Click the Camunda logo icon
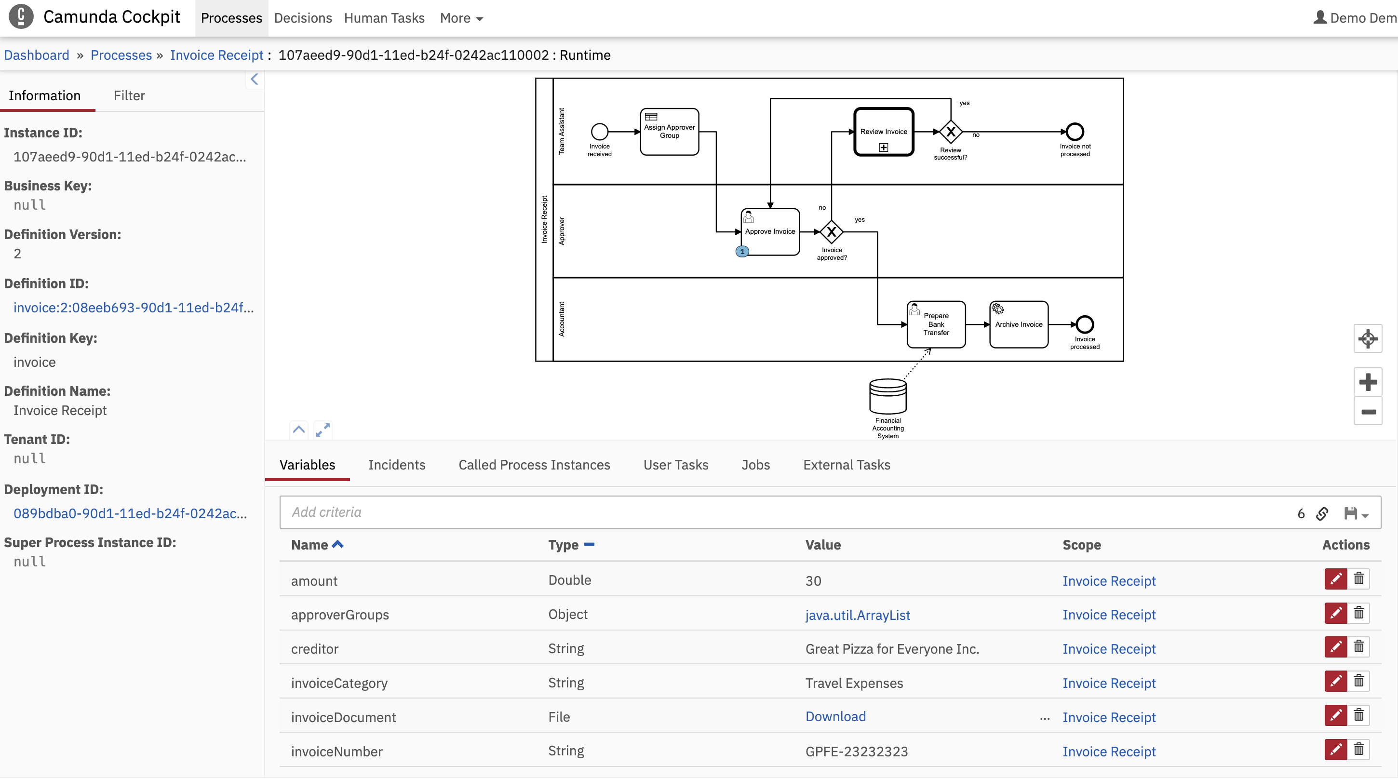 click(x=21, y=17)
